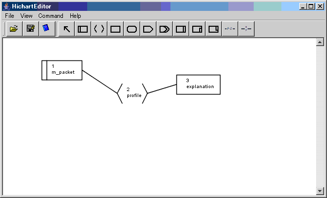Viewport: 327px width, 198px height.
Task: Select rectangle with bottom-right square corner tool
Action: (x=214, y=29)
